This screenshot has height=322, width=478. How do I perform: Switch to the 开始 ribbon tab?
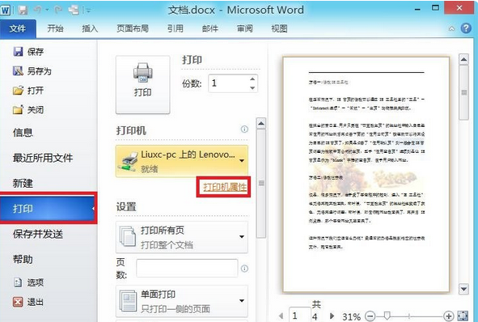pos(55,28)
